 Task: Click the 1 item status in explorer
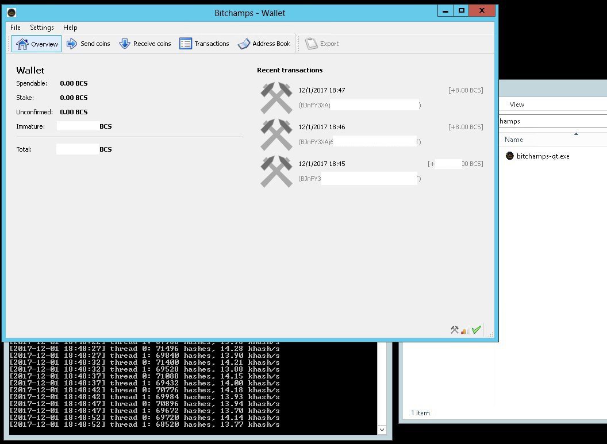420,413
